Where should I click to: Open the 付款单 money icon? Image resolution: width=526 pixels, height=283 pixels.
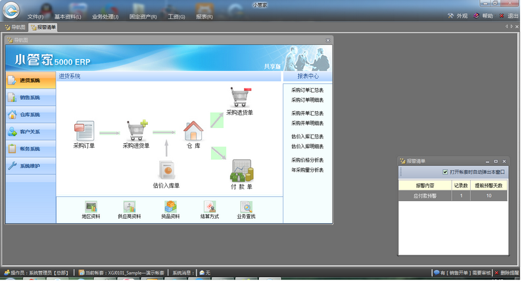241,171
